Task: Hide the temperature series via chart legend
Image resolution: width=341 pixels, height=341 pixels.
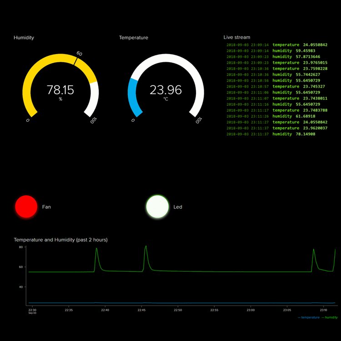Action: (310, 317)
